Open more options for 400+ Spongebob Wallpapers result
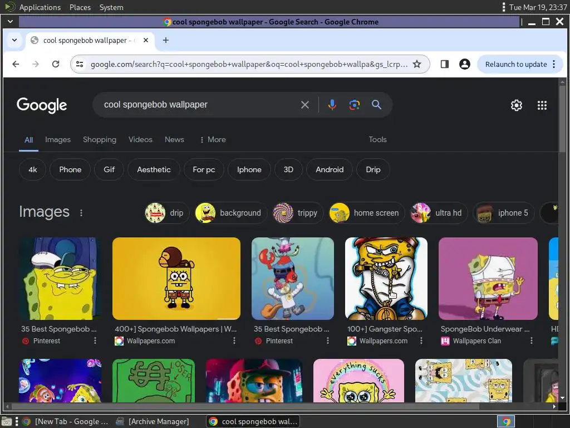Screen dimensions: 570x428 [234, 341]
